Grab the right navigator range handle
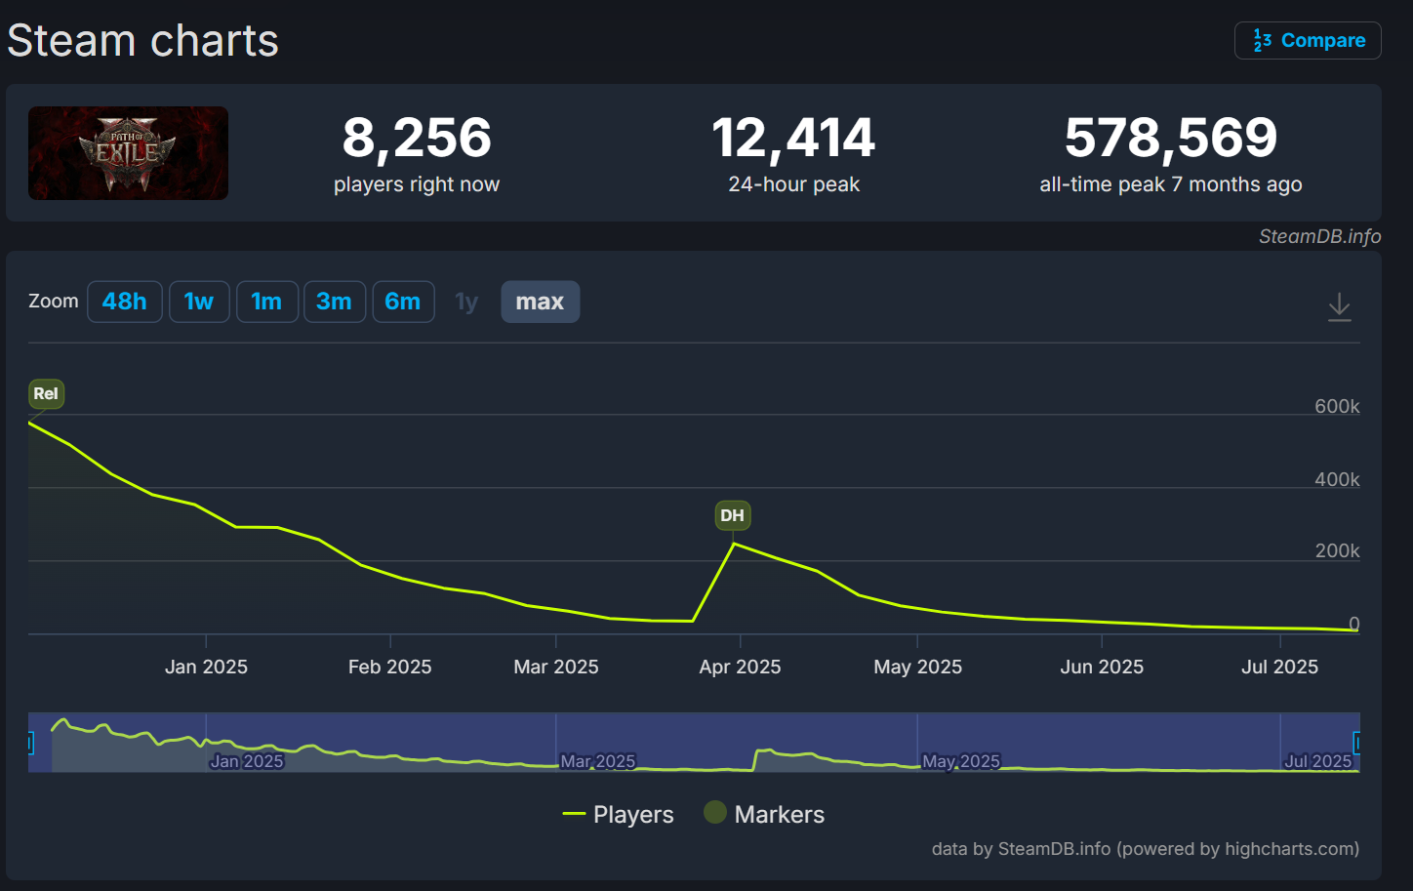The height and width of the screenshot is (891, 1413). click(x=1356, y=744)
